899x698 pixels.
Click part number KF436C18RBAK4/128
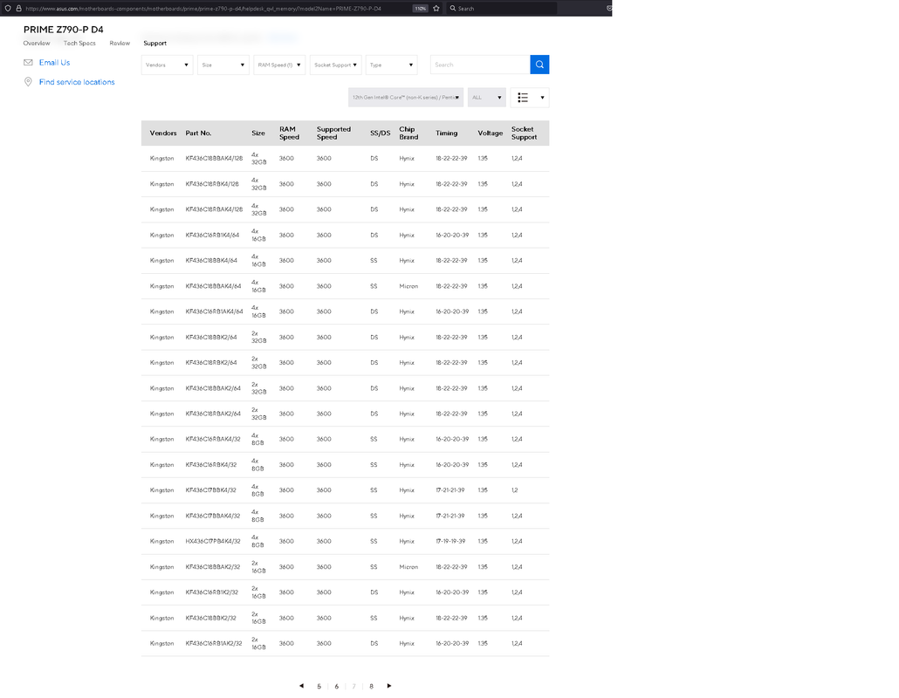pos(214,209)
